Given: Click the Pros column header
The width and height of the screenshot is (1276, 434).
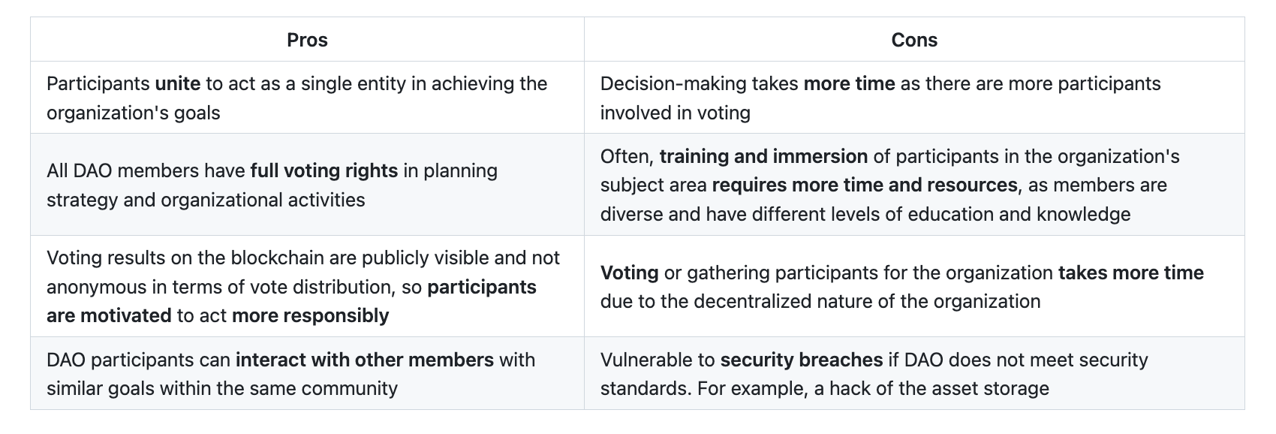Looking at the screenshot, I should point(307,40).
